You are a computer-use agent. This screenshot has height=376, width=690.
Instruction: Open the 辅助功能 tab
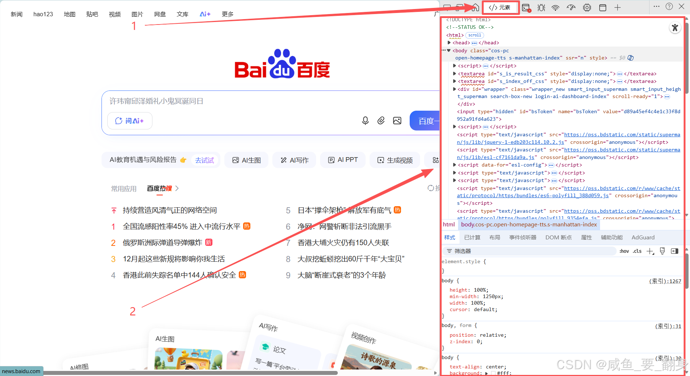[612, 237]
